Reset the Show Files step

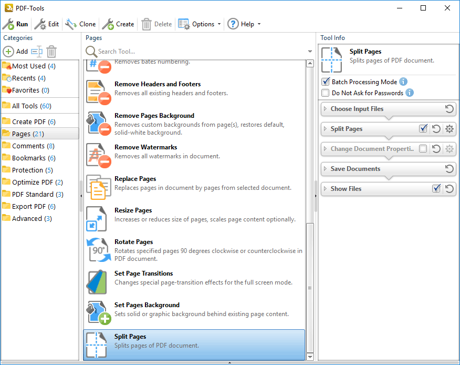click(x=449, y=189)
